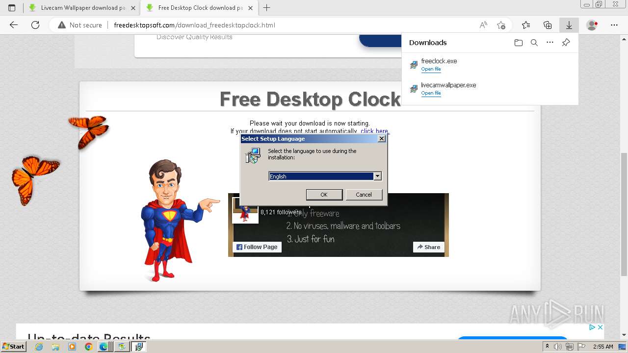
Task: Close the Select Setup Language dialog
Action: 381,139
